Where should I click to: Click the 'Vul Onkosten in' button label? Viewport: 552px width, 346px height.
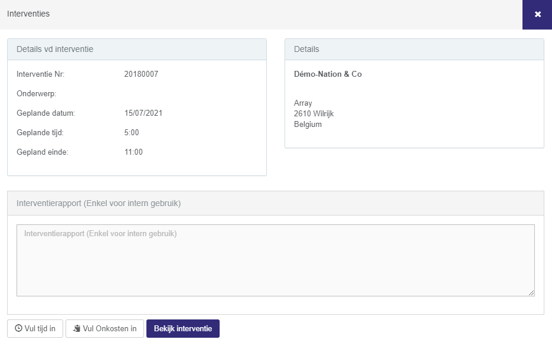click(x=109, y=328)
